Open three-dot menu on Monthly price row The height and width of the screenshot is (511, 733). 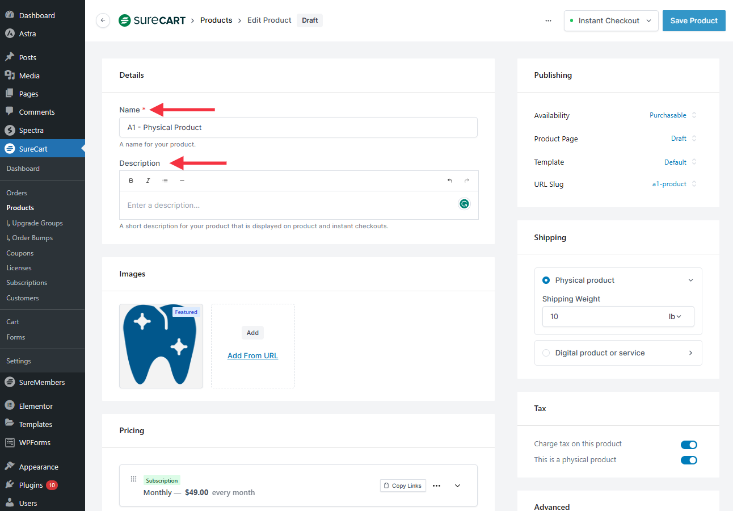tap(436, 485)
